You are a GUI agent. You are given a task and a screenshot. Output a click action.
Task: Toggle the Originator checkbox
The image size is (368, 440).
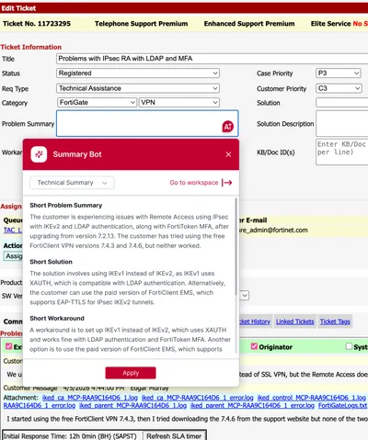pos(254,346)
